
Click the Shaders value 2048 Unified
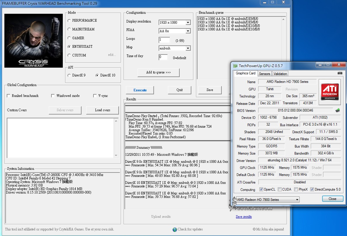click(x=274, y=132)
